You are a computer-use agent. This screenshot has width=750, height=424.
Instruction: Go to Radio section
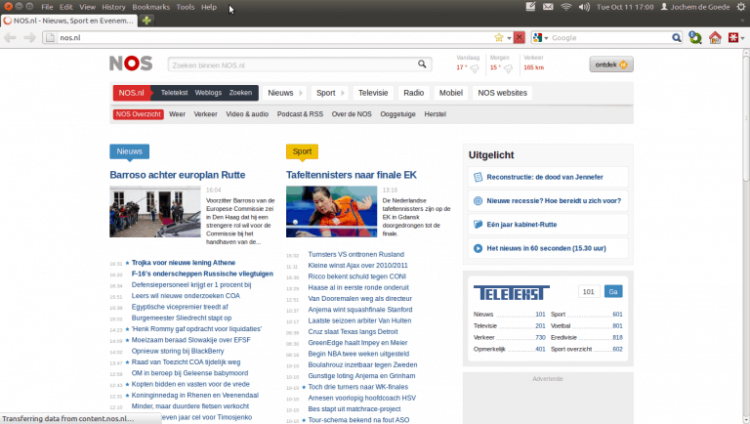click(x=413, y=93)
